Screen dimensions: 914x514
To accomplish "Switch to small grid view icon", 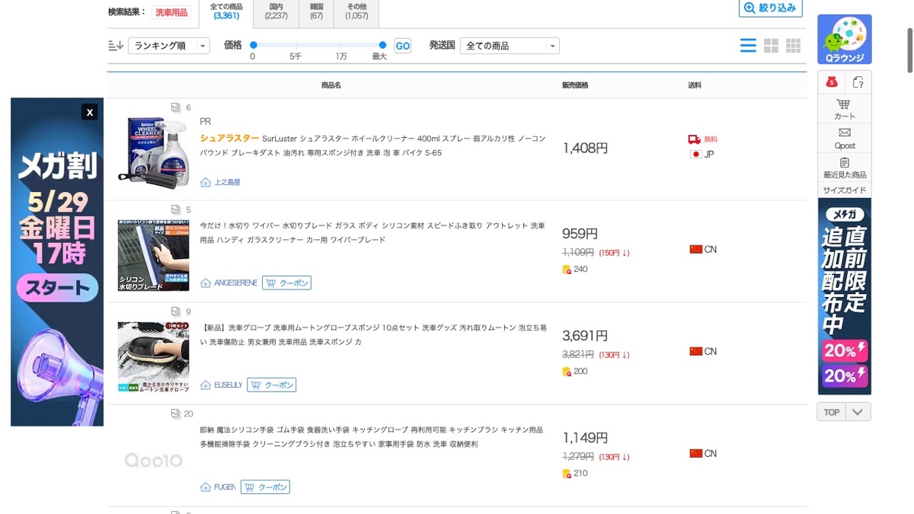I will pyautogui.click(x=793, y=46).
